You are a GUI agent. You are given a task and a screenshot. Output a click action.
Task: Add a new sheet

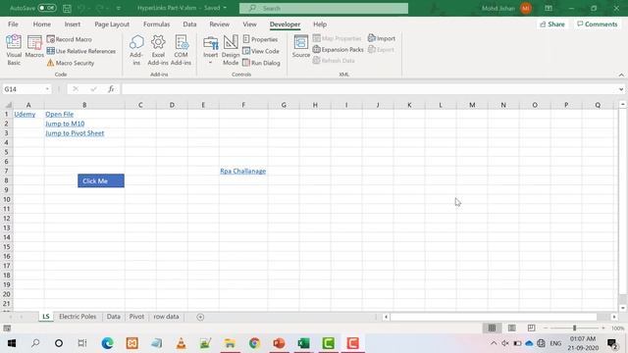pyautogui.click(x=200, y=317)
